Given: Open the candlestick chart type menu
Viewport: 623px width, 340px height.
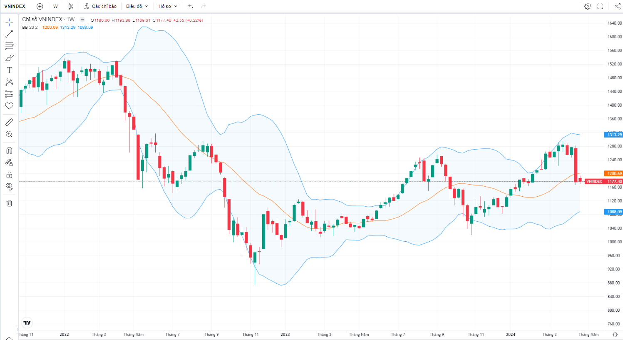Looking at the screenshot, I should (71, 6).
